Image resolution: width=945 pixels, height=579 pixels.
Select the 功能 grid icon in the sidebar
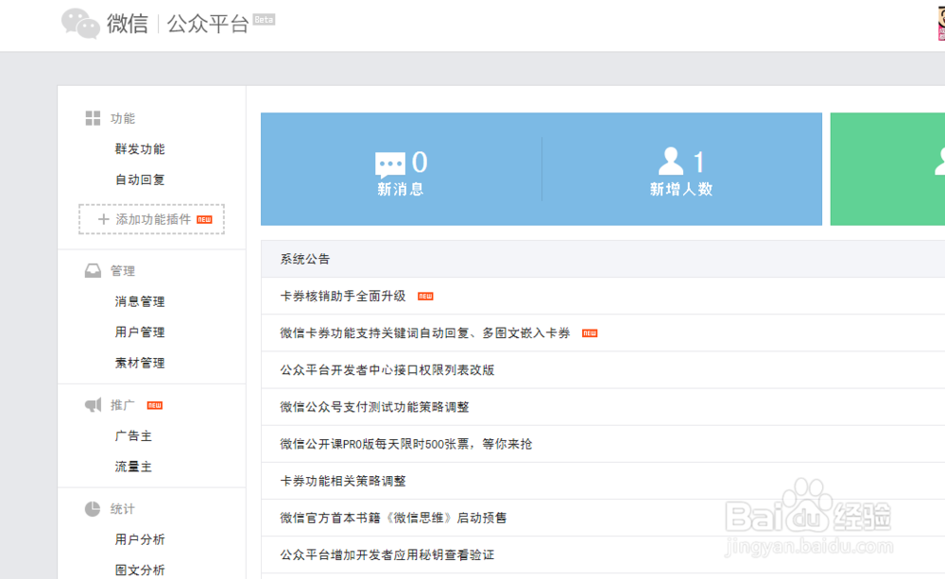pos(93,117)
